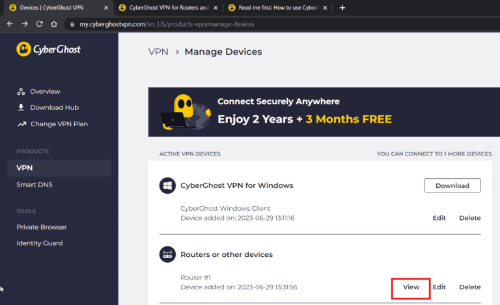This screenshot has height=305, width=500.
Task: Close the Devices | CyberGhost VPN tab
Action: tap(106, 8)
